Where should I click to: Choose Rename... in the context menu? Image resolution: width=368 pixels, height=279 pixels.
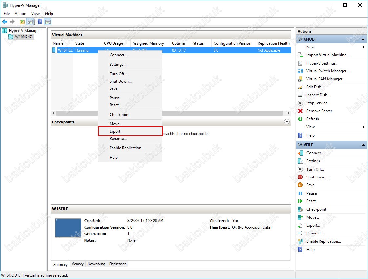[130, 139]
